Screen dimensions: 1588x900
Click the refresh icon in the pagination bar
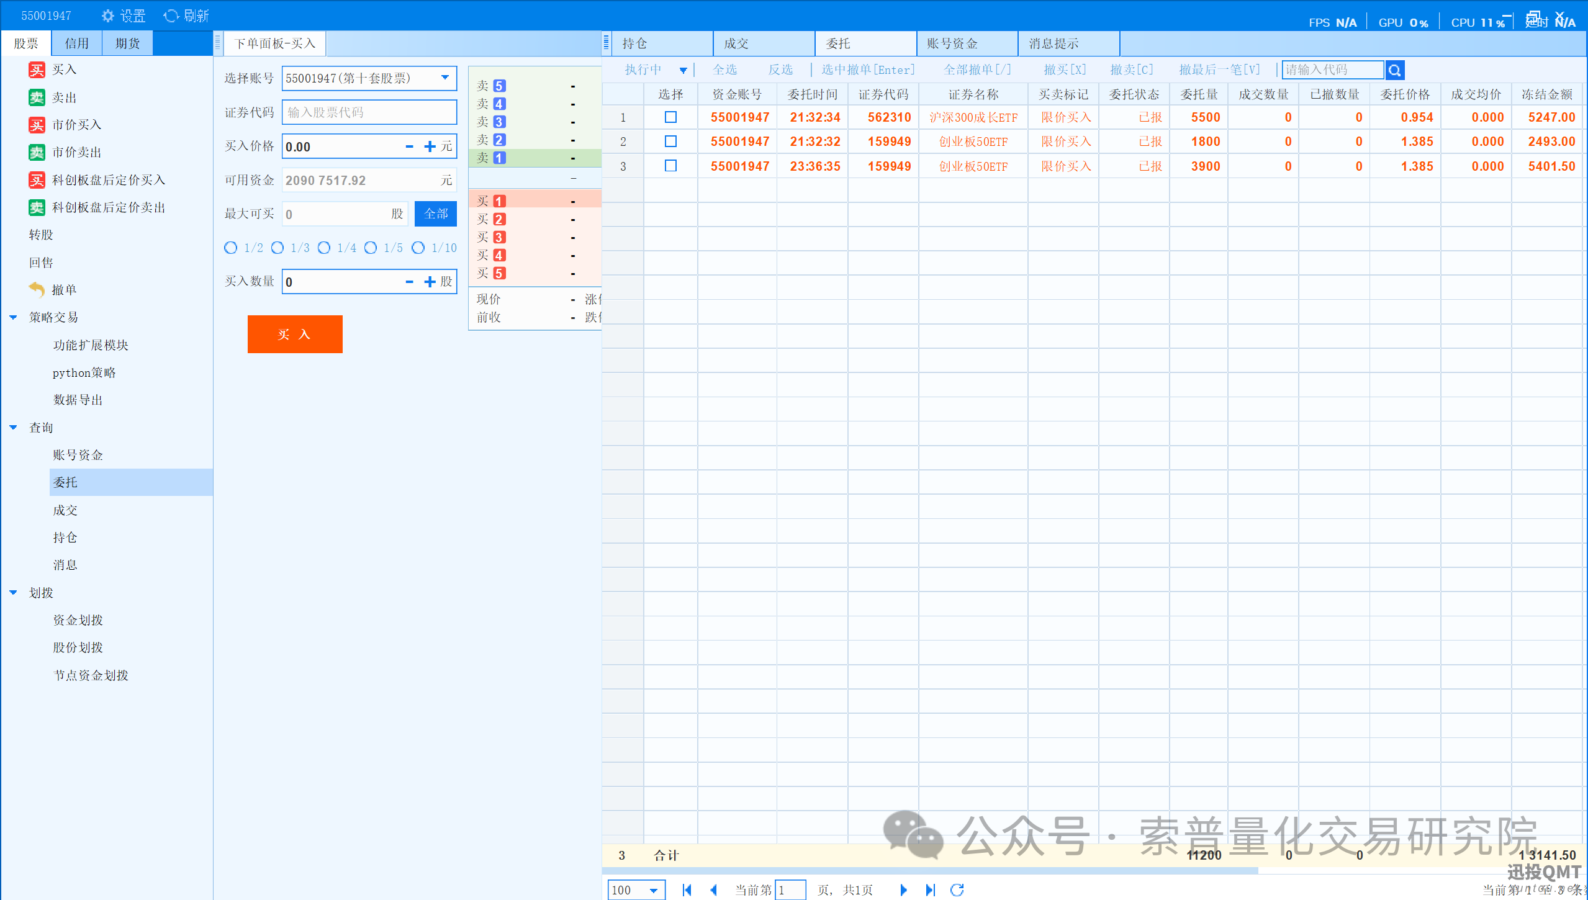[957, 889]
